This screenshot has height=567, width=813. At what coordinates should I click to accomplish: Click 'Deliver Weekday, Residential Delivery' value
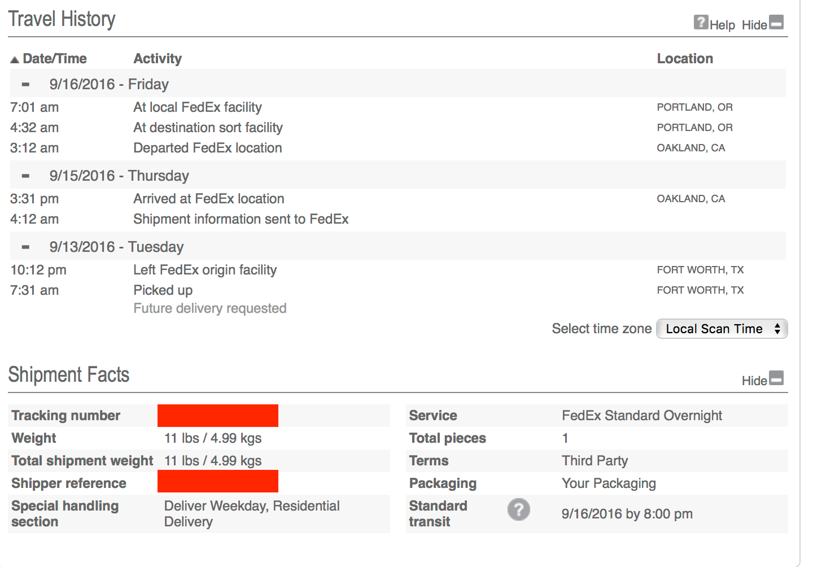[252, 514]
